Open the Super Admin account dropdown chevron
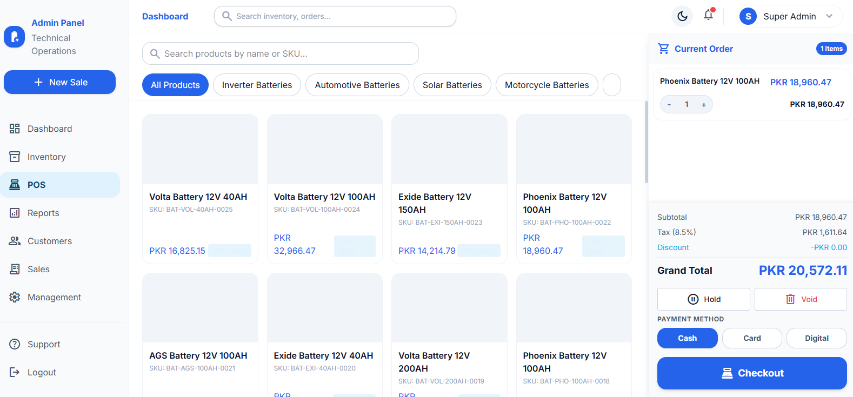 point(829,16)
